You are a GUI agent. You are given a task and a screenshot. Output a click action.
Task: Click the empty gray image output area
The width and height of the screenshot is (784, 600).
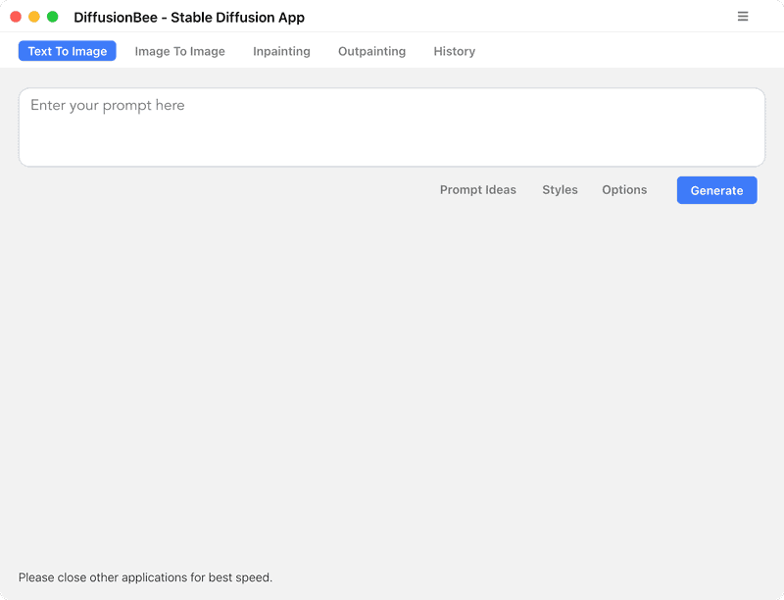392,382
